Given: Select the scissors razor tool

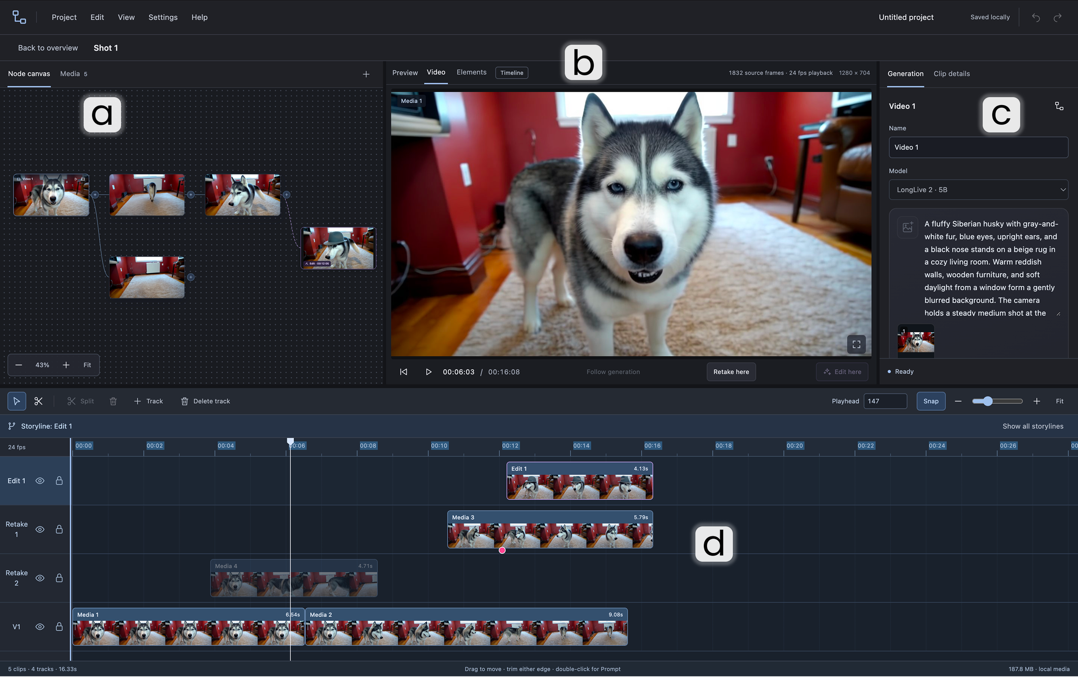Looking at the screenshot, I should coord(39,401).
